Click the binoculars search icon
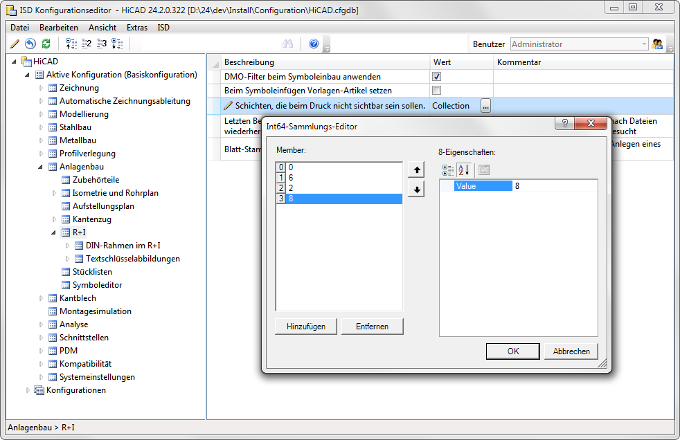Viewport: 680px width, 440px height. (287, 44)
